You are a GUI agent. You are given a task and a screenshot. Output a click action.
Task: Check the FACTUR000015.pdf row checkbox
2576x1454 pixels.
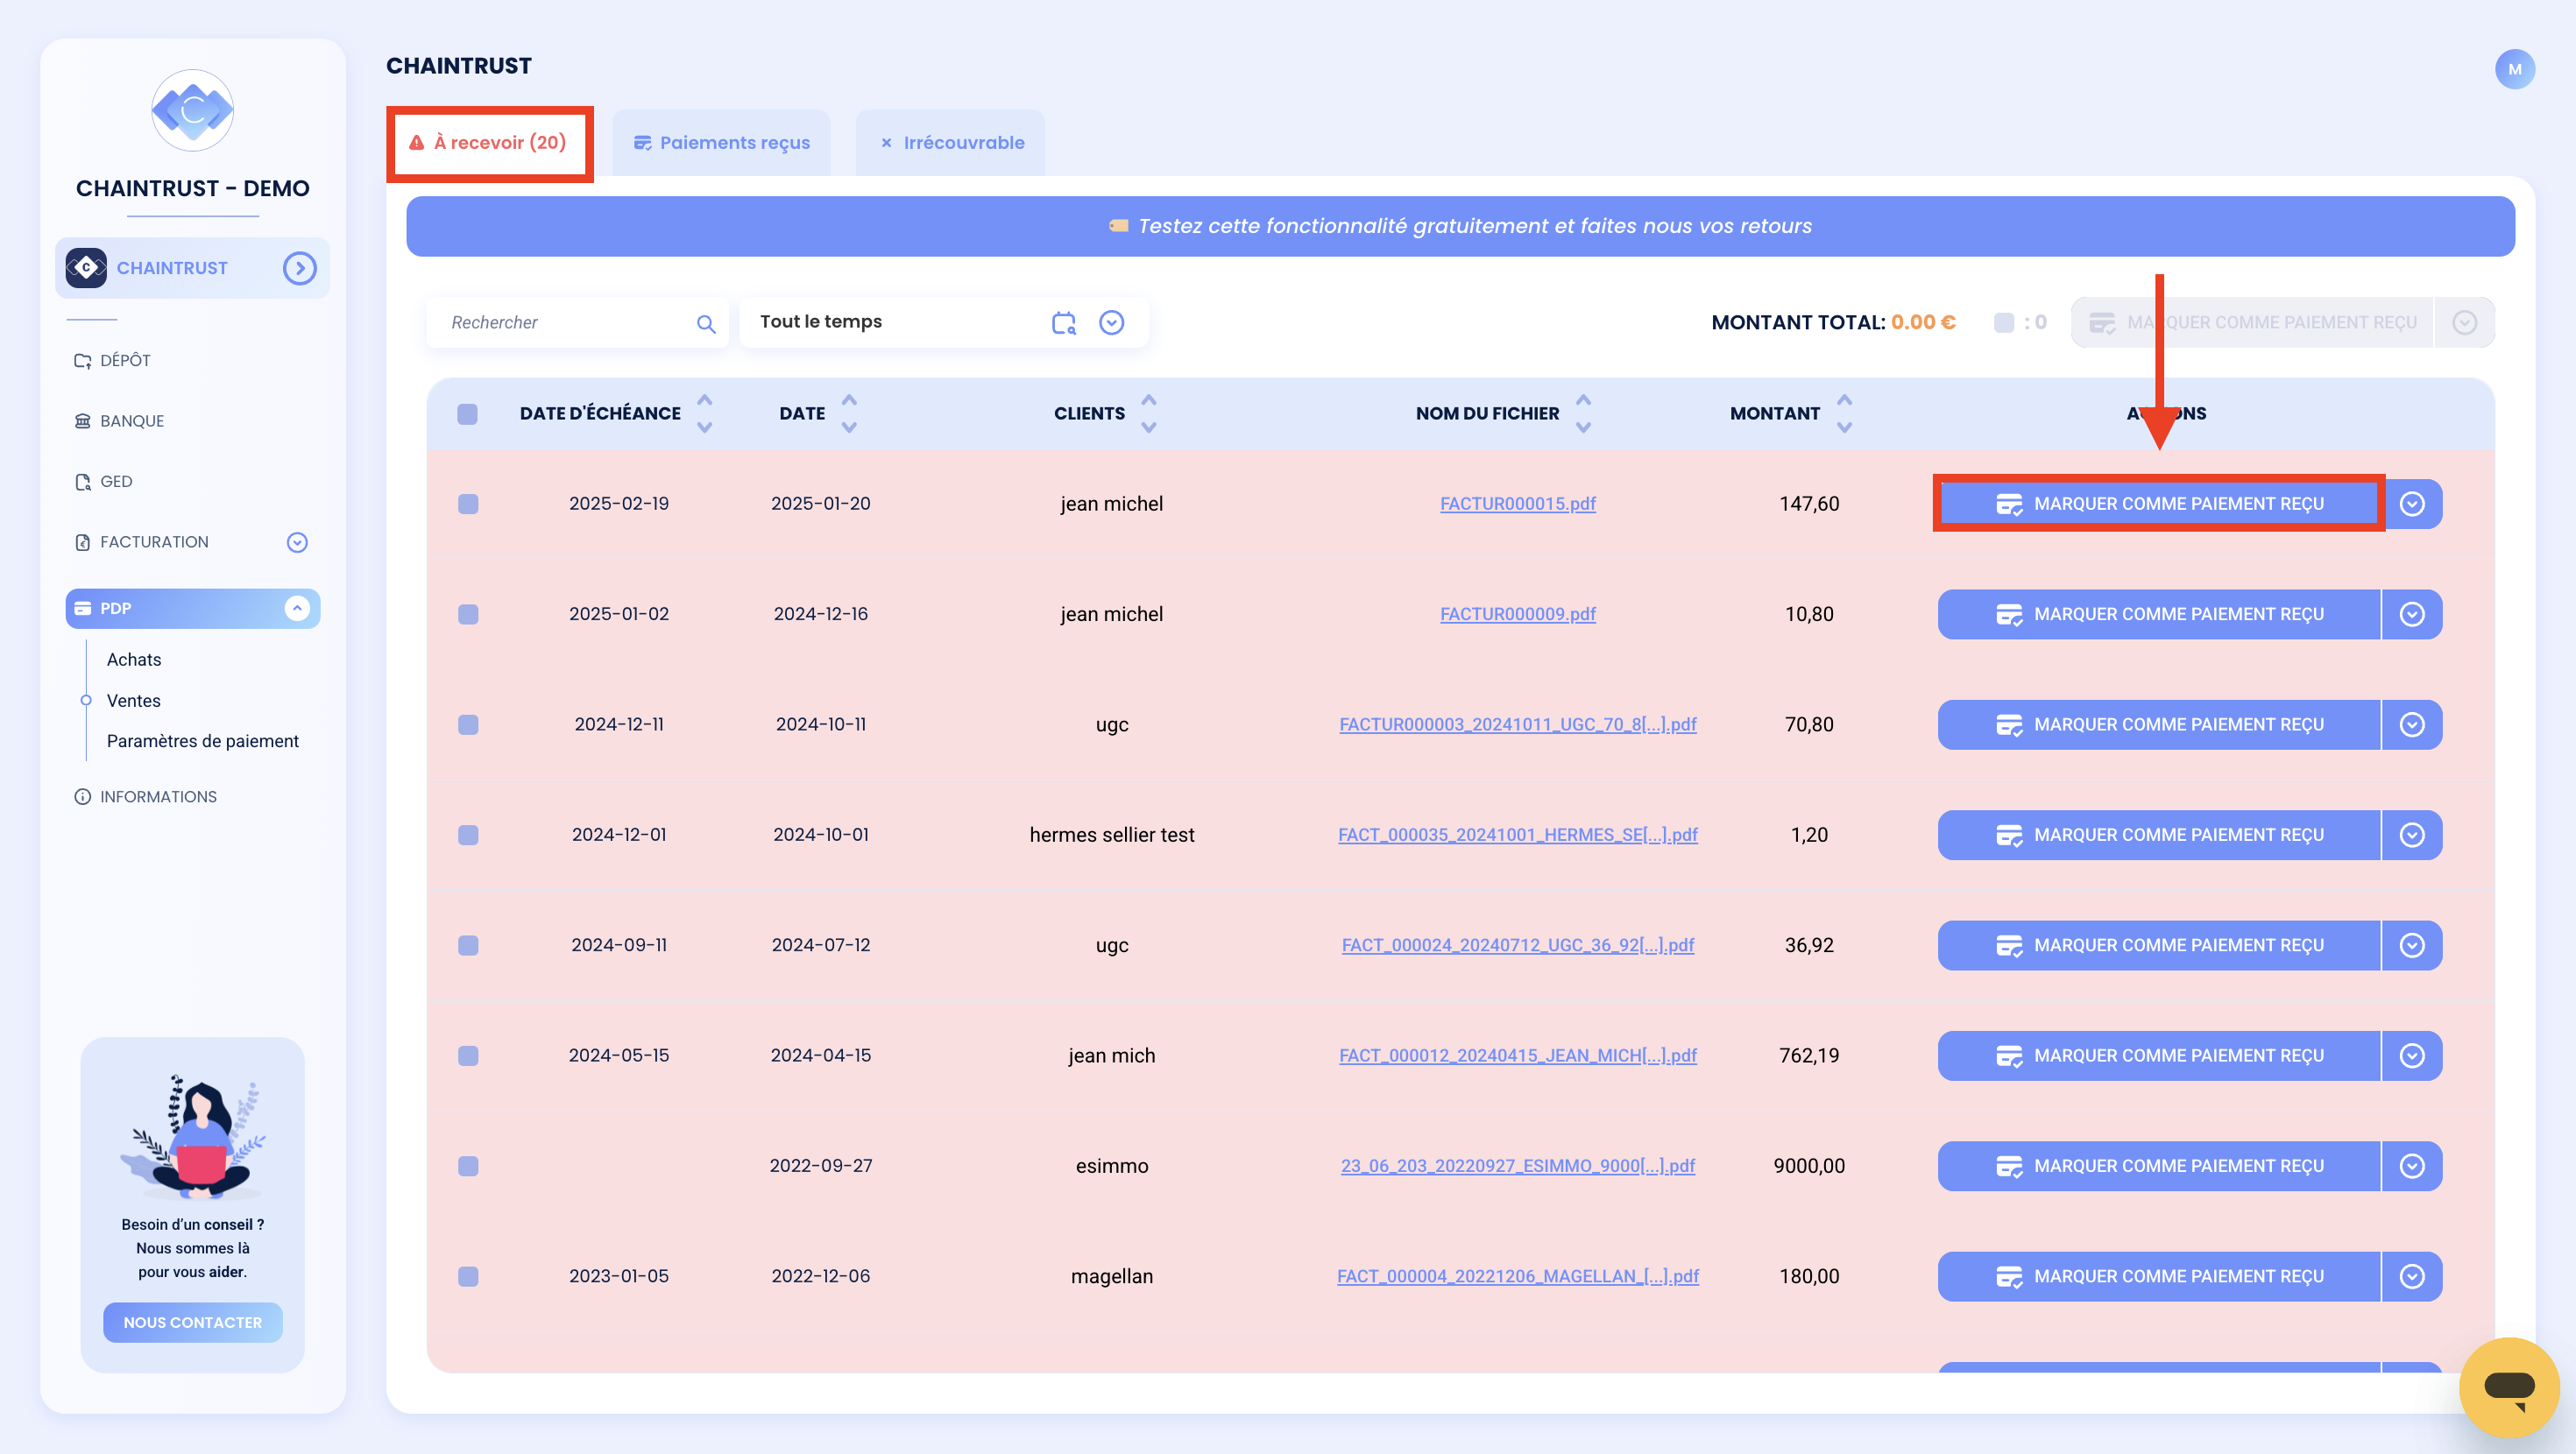[468, 504]
